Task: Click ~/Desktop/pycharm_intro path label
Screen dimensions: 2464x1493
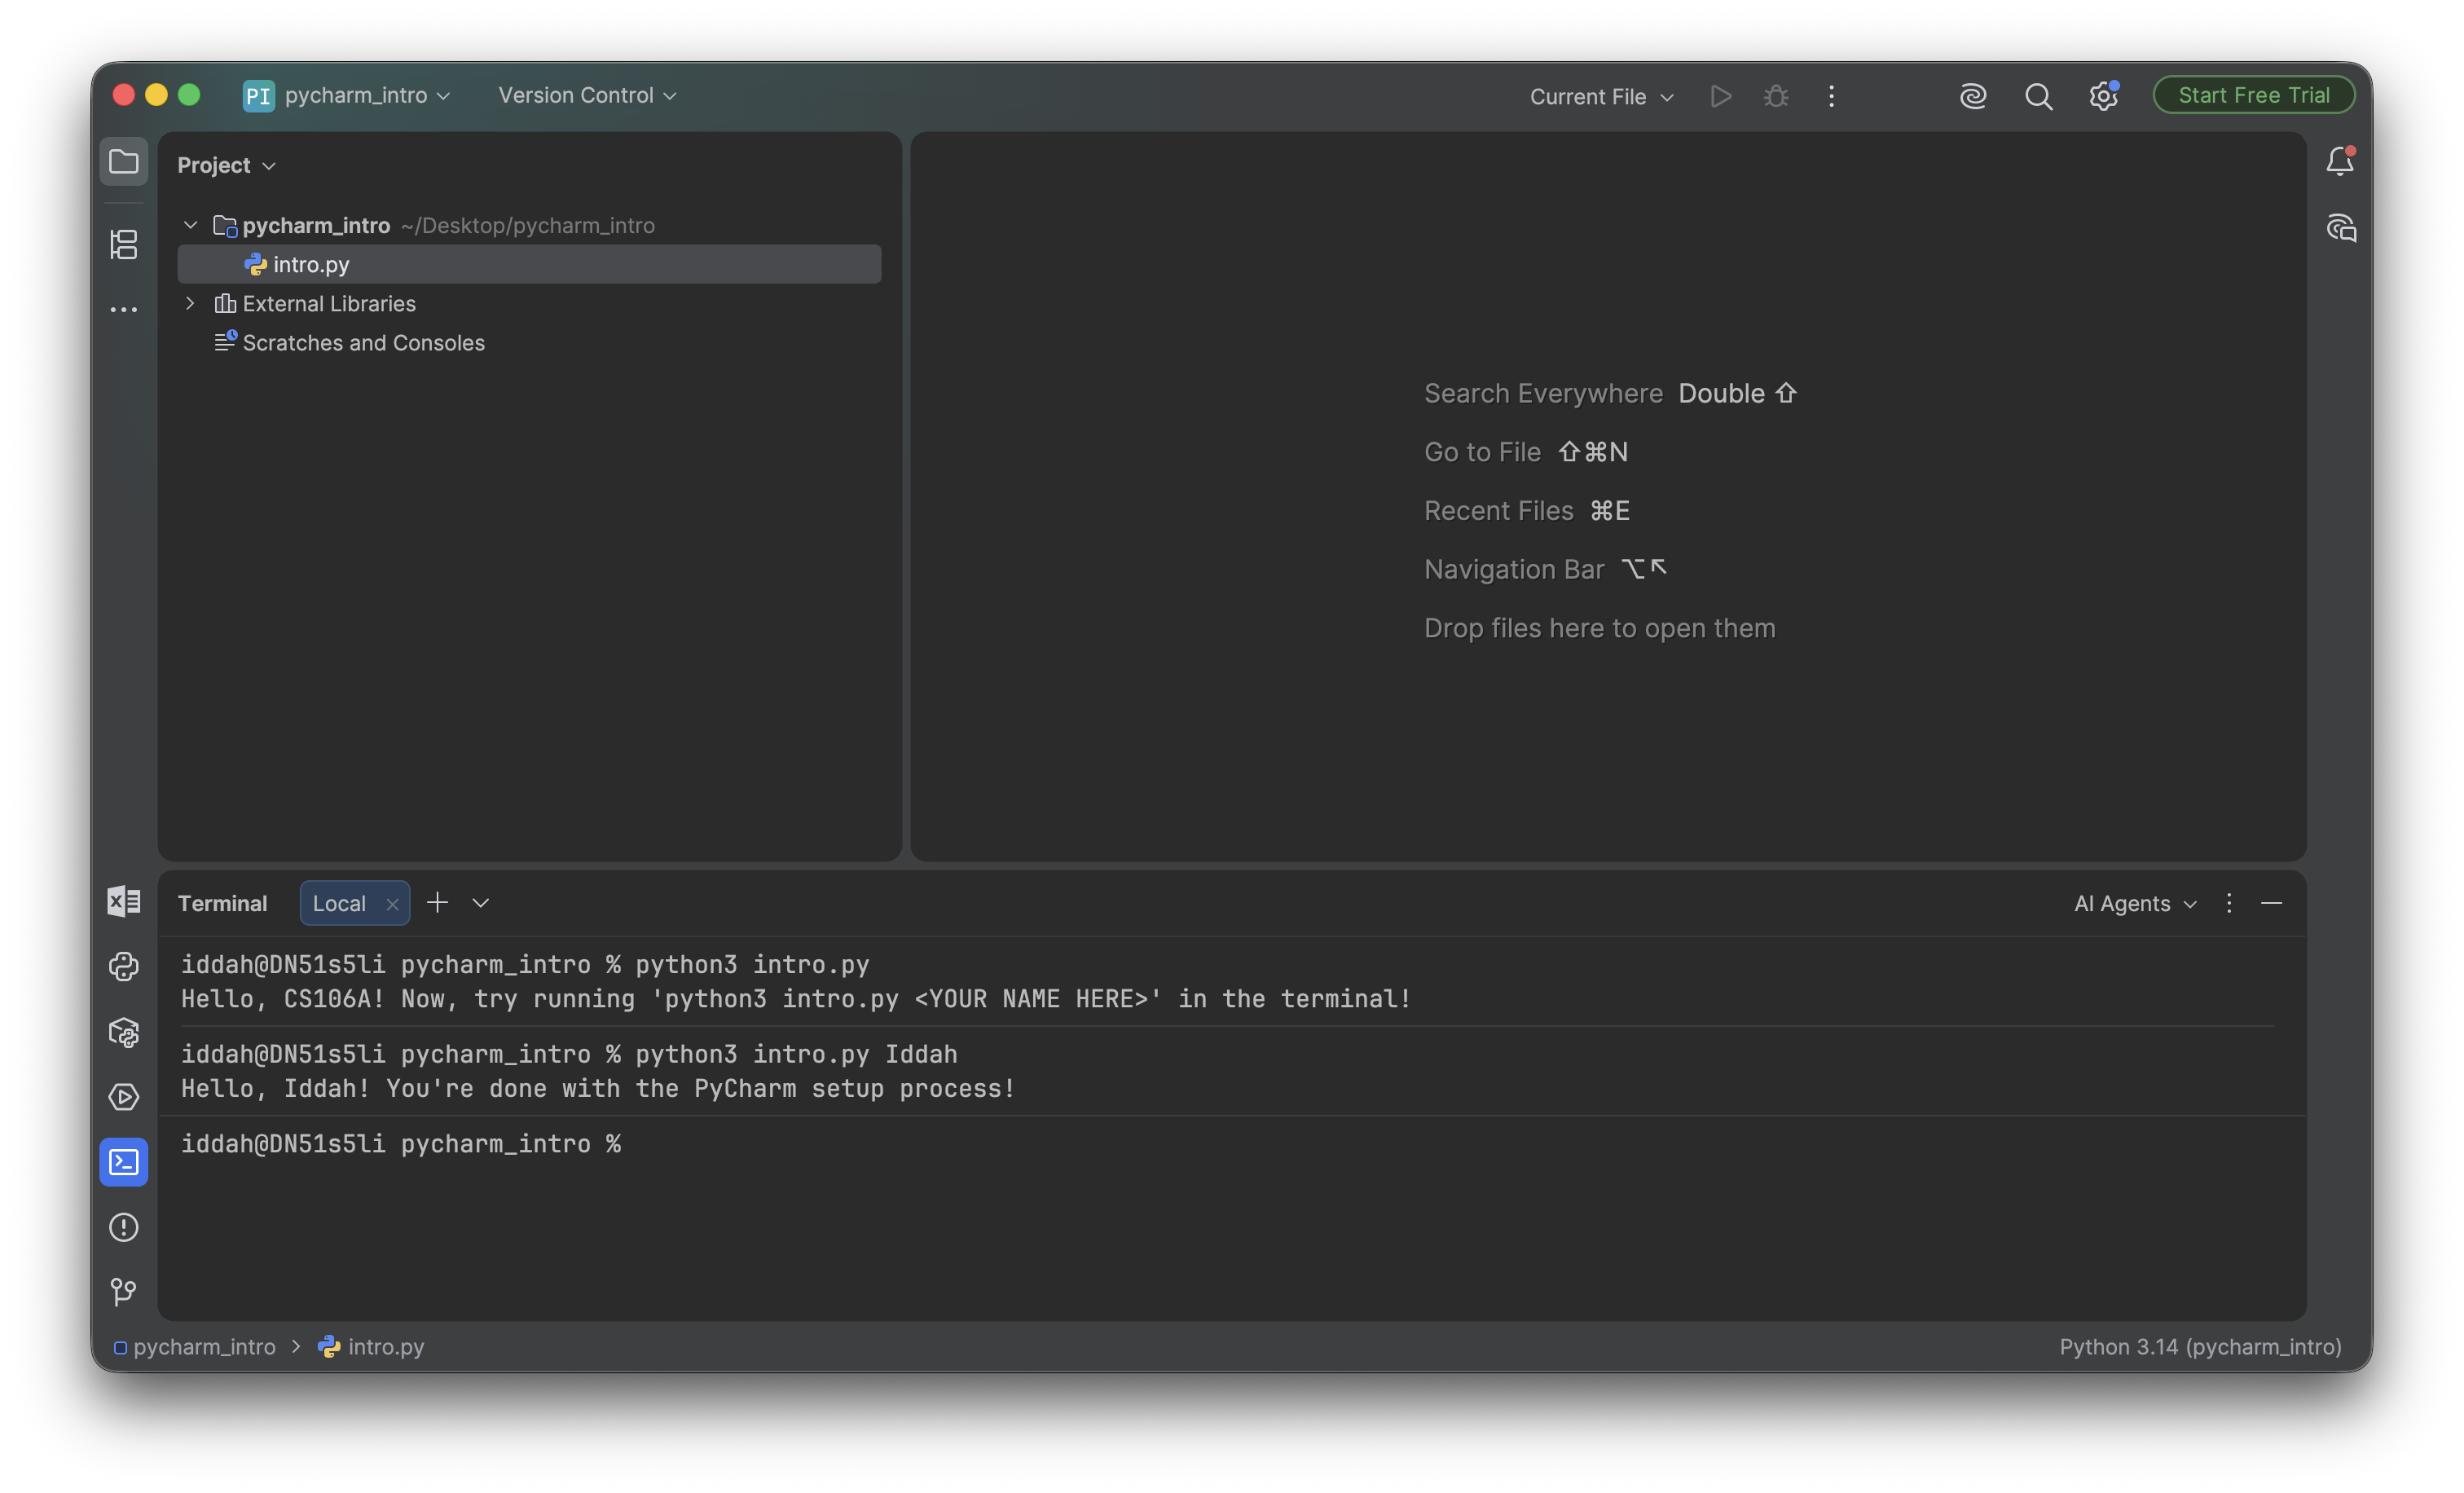Action: (528, 225)
